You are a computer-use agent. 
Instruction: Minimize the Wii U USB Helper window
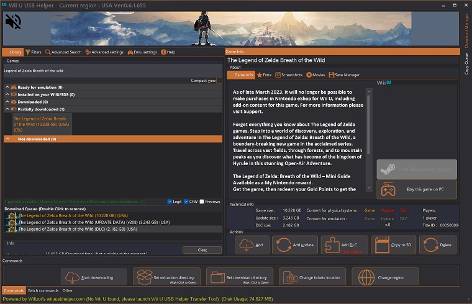443,6
